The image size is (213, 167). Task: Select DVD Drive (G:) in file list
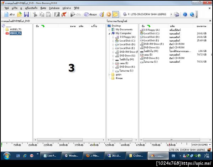[x=152, y=48]
